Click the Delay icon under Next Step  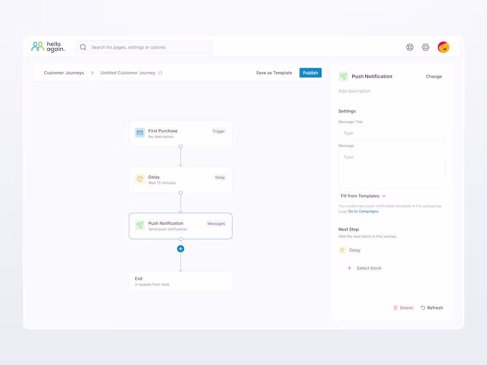(342, 250)
